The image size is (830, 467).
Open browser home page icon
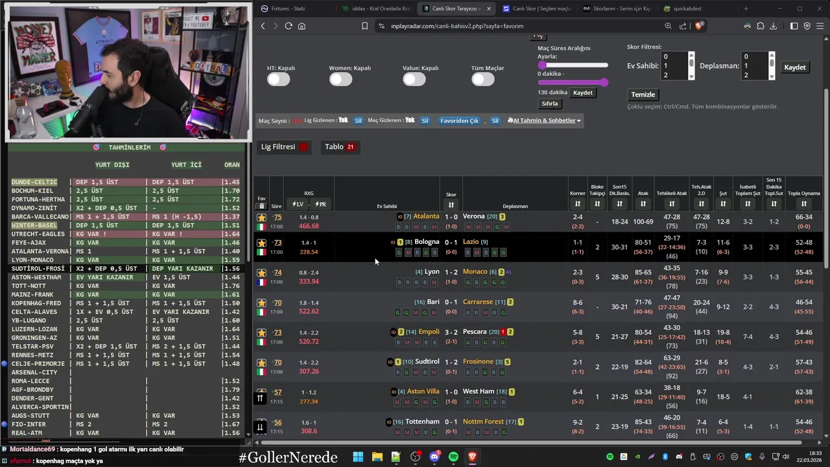pos(302,26)
